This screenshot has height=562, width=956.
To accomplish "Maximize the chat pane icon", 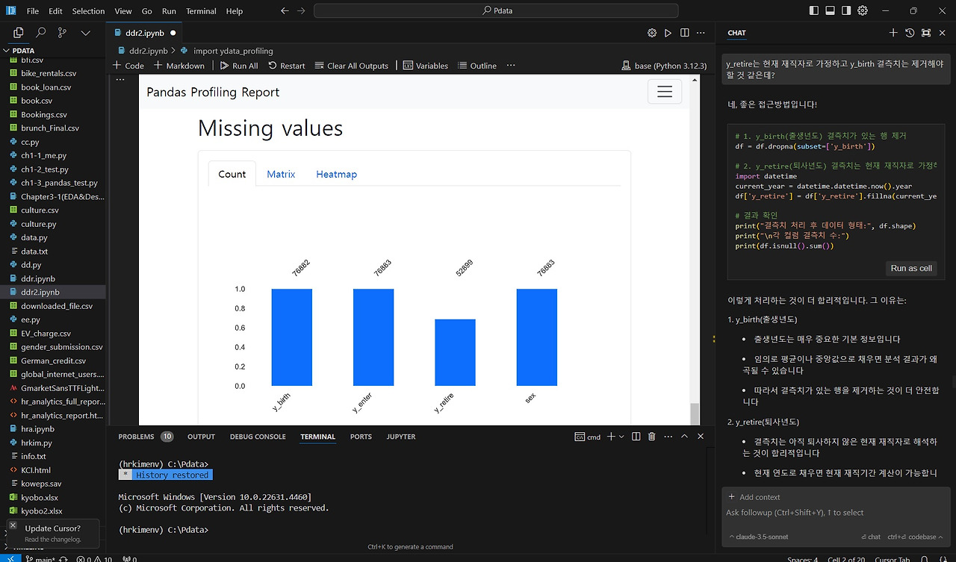I will coord(926,33).
